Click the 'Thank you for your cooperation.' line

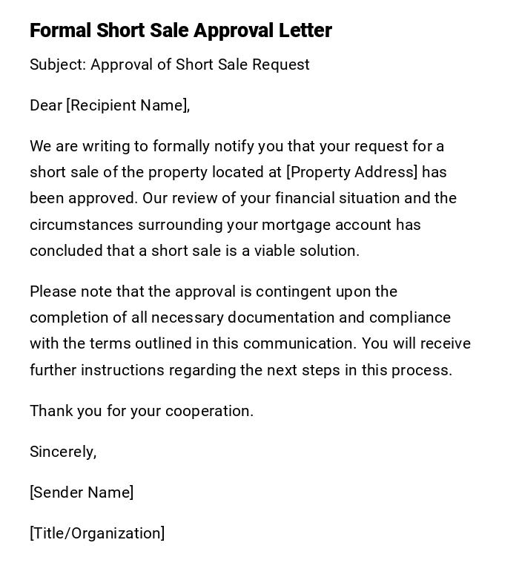[142, 411]
